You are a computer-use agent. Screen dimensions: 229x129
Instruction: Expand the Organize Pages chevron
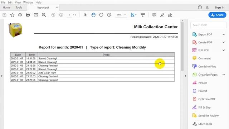(x=224, y=75)
